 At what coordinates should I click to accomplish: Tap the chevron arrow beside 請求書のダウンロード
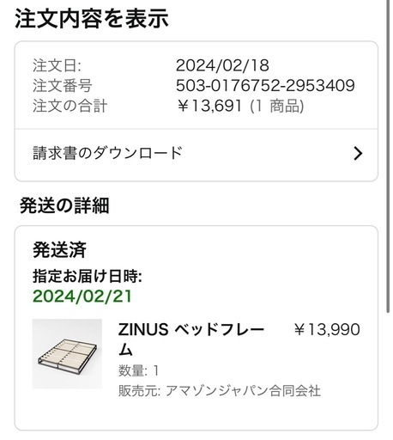[x=358, y=153]
